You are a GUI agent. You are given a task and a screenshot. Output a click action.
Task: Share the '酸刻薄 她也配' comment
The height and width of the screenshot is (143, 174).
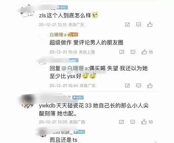(x=121, y=122)
